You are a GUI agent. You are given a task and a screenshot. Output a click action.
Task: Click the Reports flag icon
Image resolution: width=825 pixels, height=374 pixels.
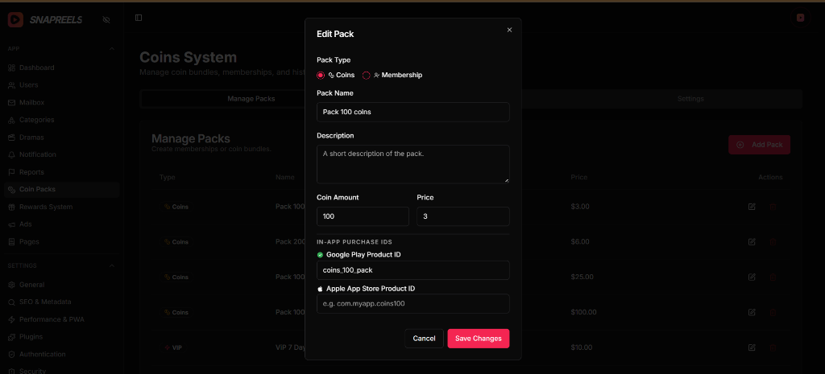pos(11,172)
